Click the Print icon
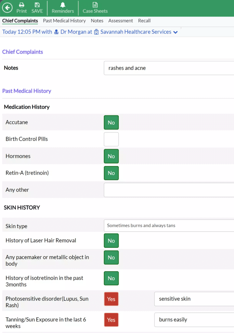This screenshot has height=333, width=234. point(22,5)
